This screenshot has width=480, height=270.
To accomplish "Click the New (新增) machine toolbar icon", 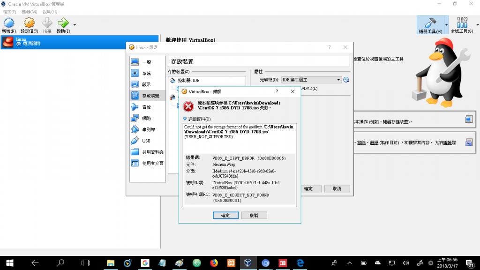I will [x=9, y=25].
